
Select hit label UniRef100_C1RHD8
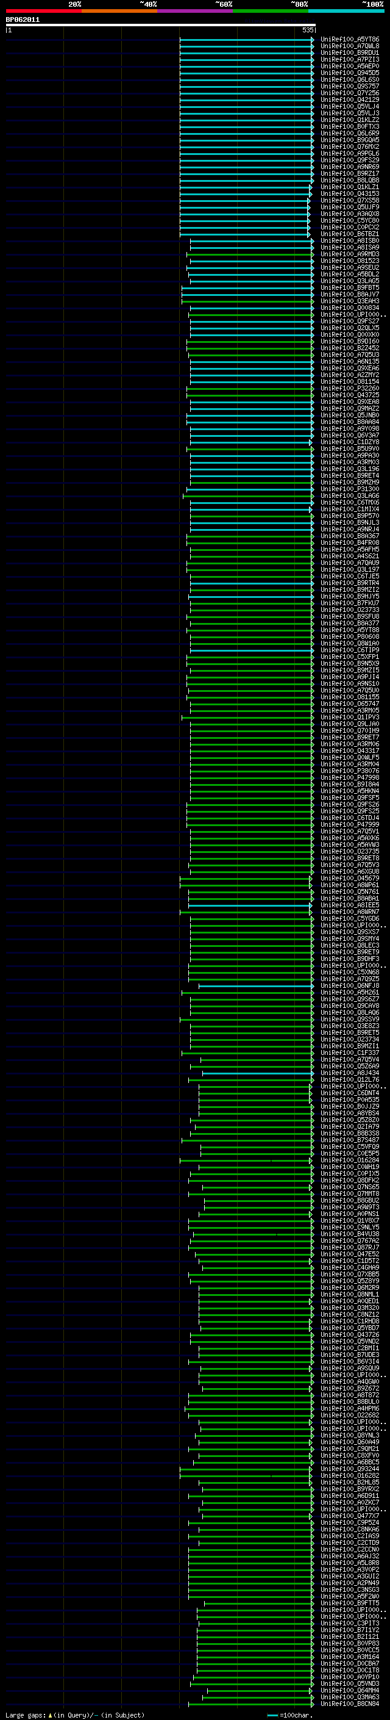(x=350, y=1322)
